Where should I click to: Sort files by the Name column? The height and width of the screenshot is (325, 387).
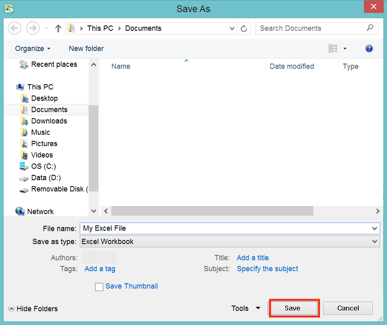[121, 66]
